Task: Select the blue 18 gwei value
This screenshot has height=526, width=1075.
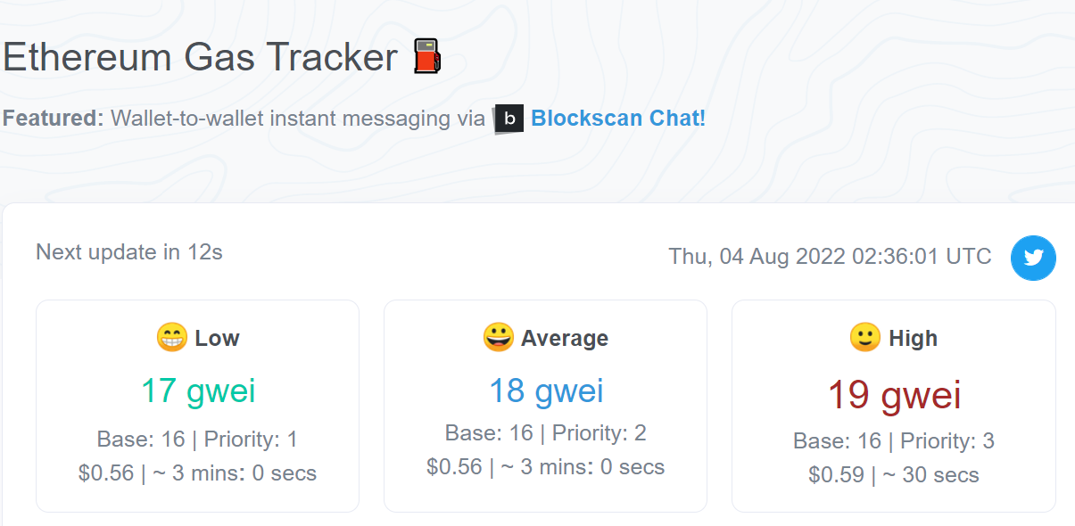Action: 546,390
